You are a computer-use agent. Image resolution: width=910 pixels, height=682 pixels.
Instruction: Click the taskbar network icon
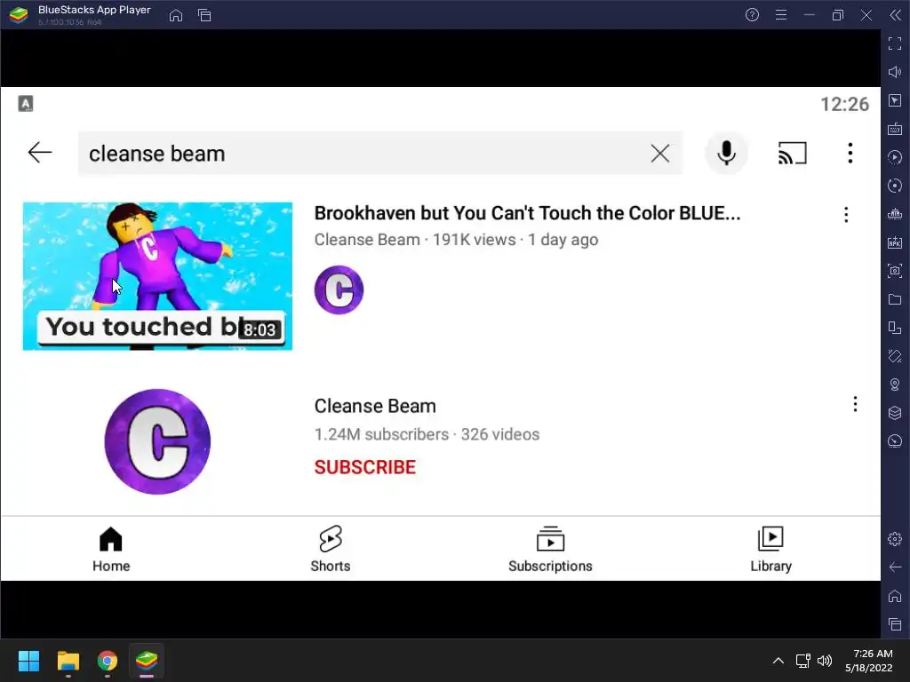click(802, 661)
